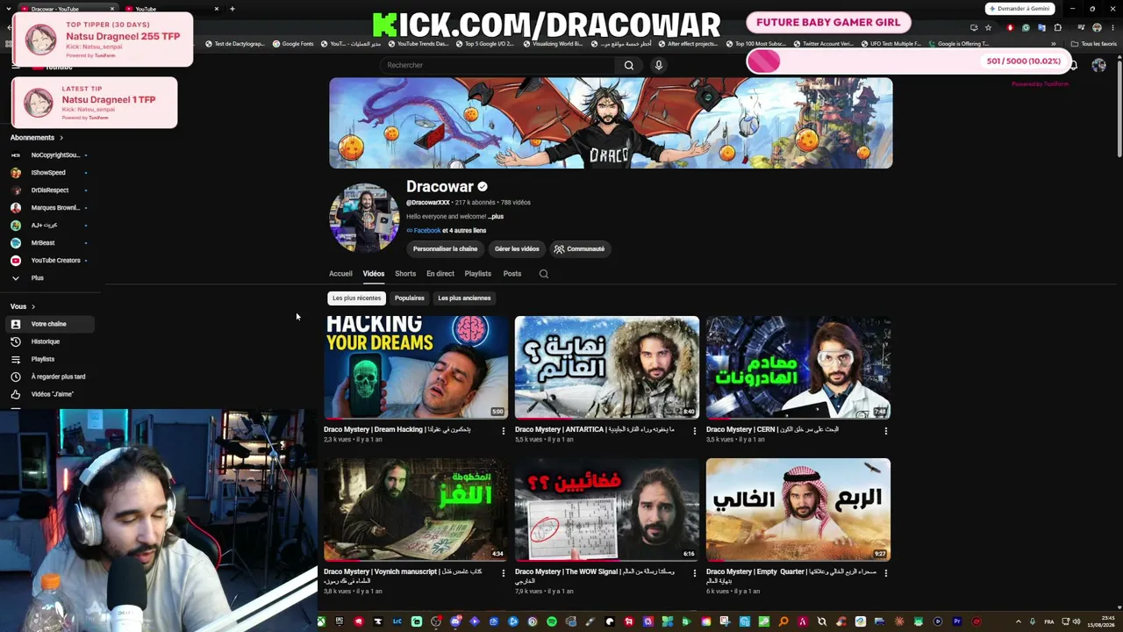Open the Dream Hacking video thumbnail

[417, 367]
